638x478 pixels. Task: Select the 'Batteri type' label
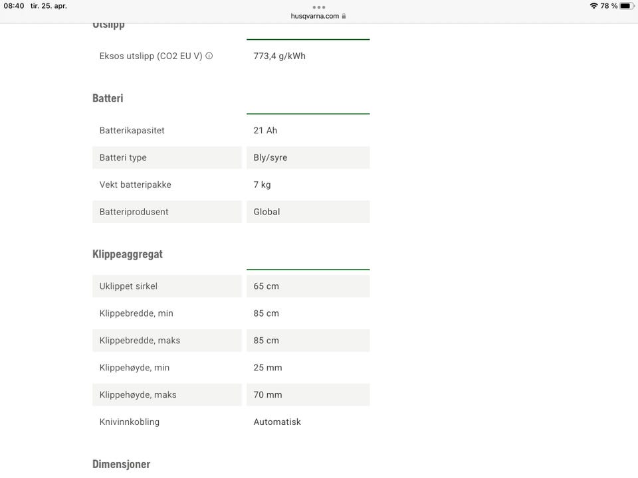(x=123, y=158)
